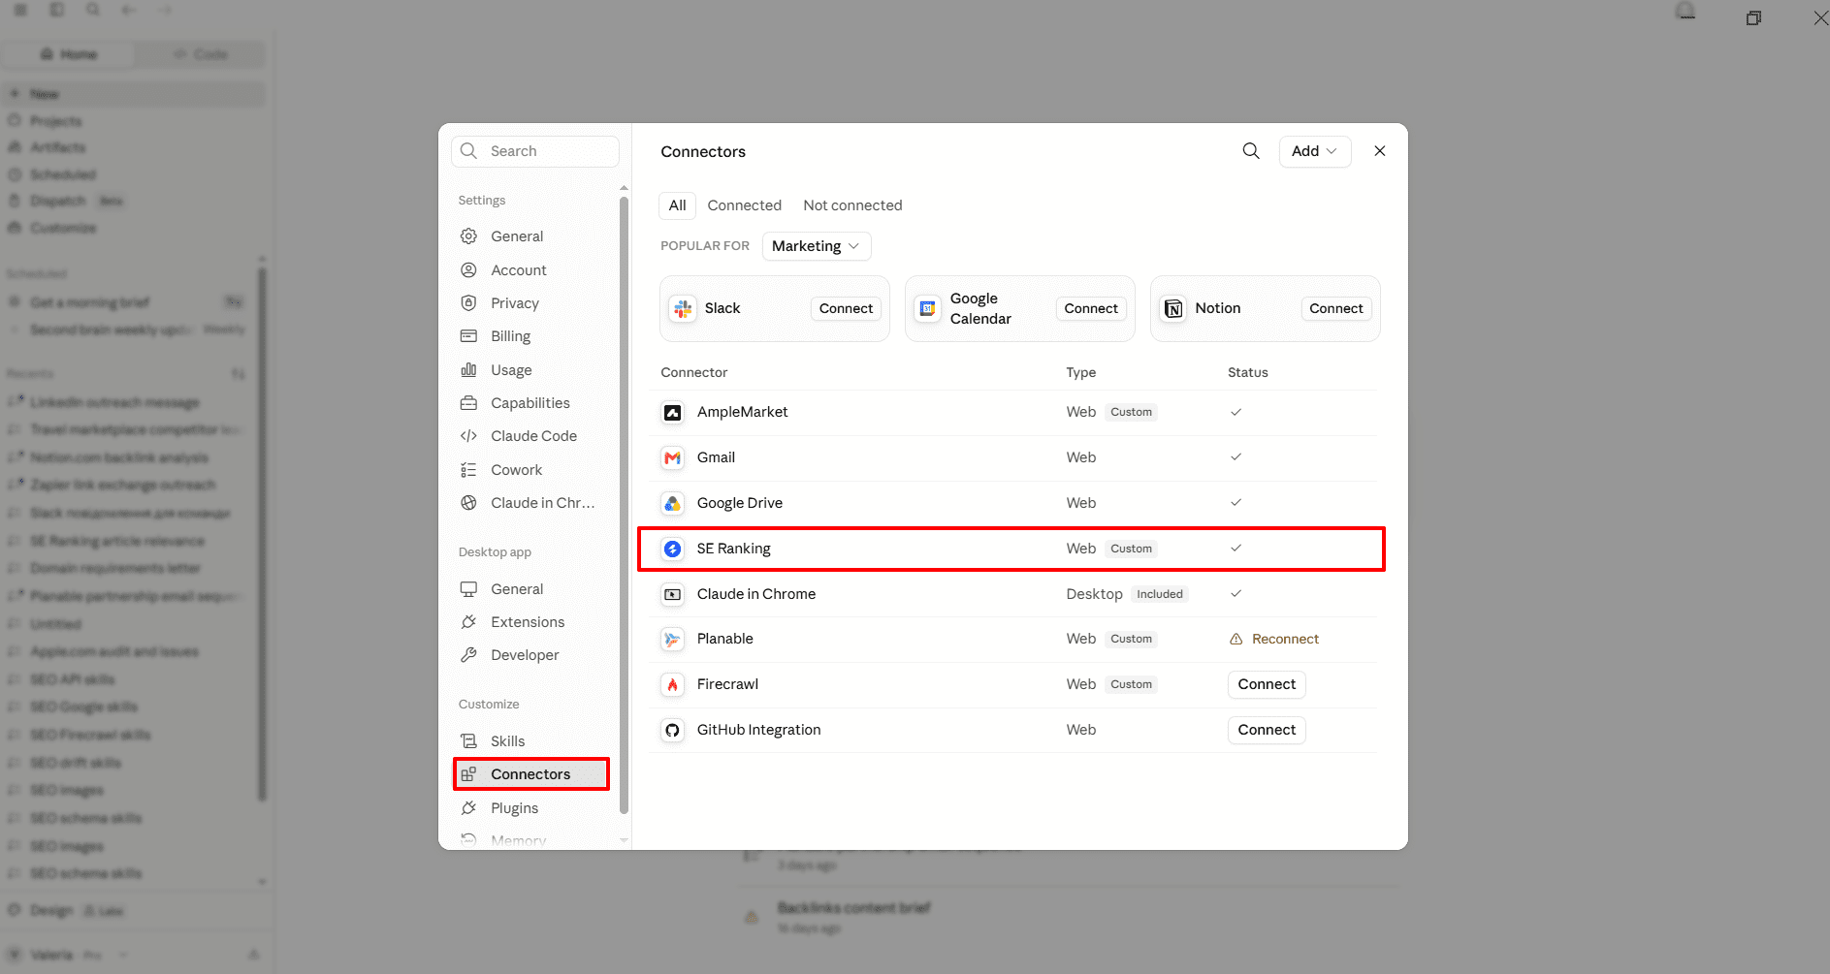
Task: Connect the Notion connector
Action: (x=1336, y=308)
